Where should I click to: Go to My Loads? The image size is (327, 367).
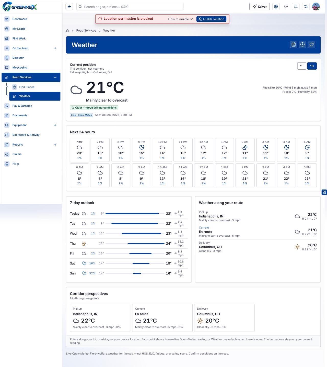pyautogui.click(x=31, y=29)
